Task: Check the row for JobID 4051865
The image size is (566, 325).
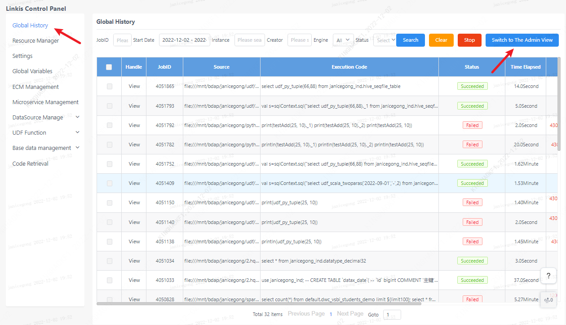Action: tap(110, 87)
